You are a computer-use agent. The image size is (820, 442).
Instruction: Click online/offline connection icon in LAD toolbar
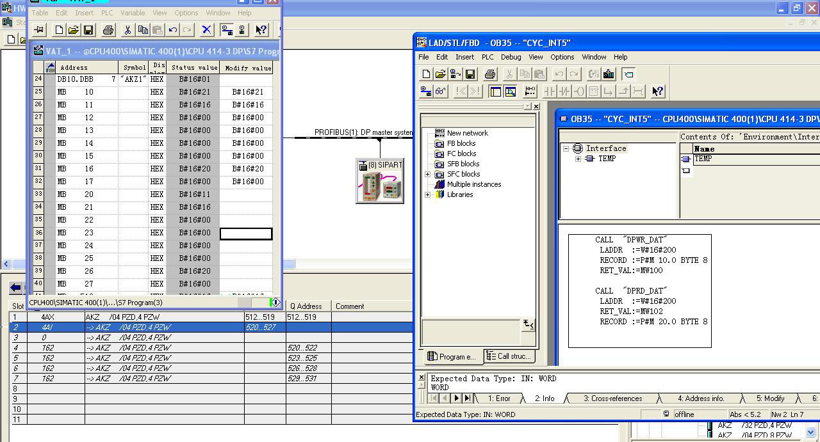426,91
